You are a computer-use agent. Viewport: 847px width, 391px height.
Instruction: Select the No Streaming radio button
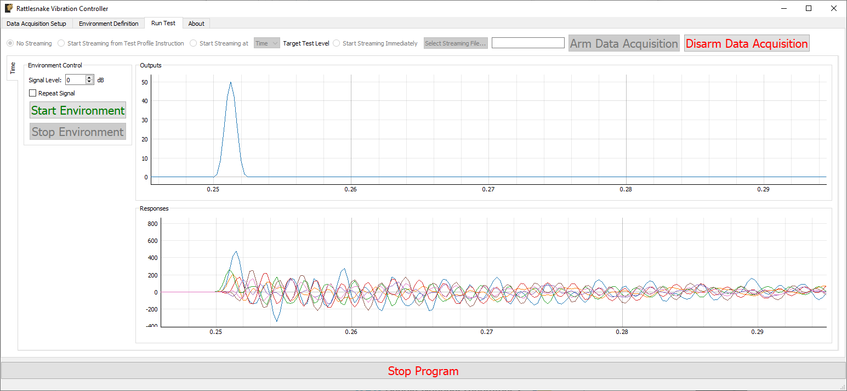point(9,43)
